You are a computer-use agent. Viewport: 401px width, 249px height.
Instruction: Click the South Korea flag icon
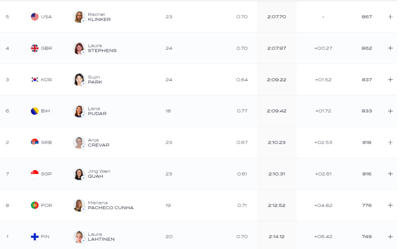35,80
